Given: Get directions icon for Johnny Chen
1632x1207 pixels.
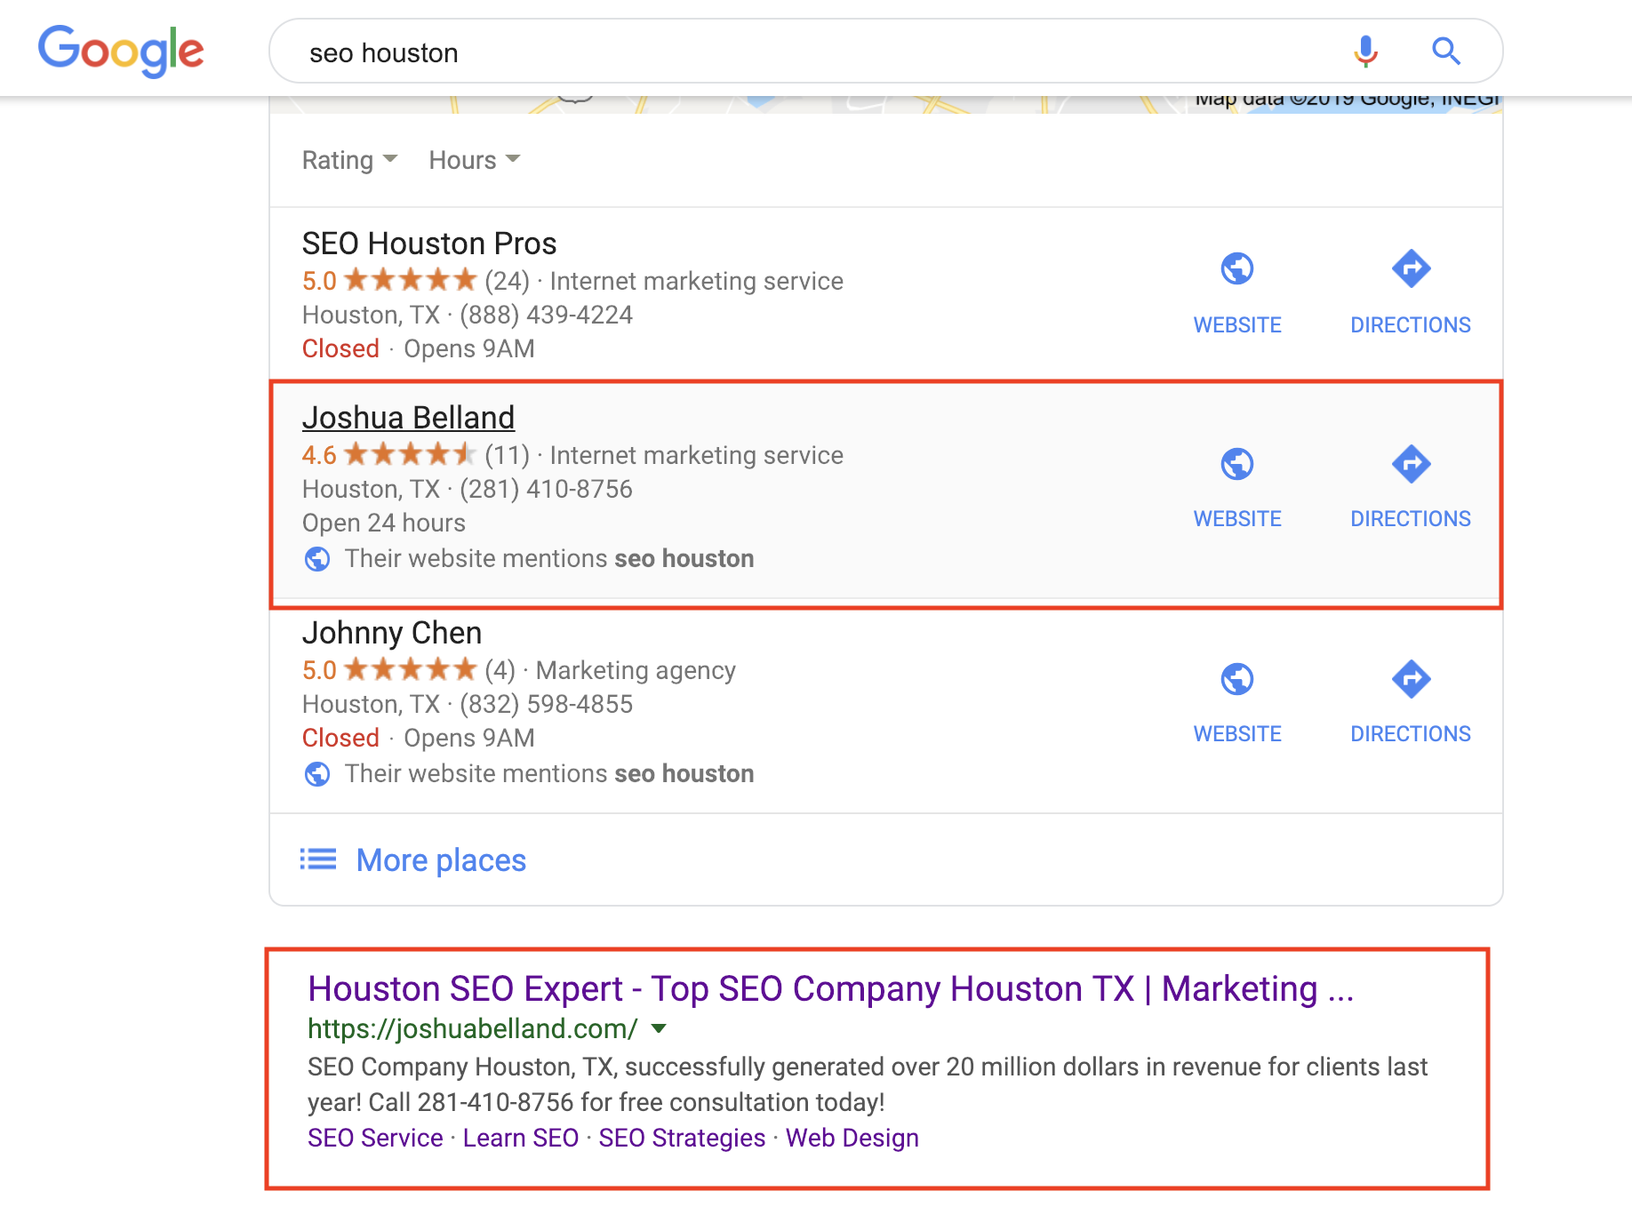Looking at the screenshot, I should pyautogui.click(x=1411, y=679).
